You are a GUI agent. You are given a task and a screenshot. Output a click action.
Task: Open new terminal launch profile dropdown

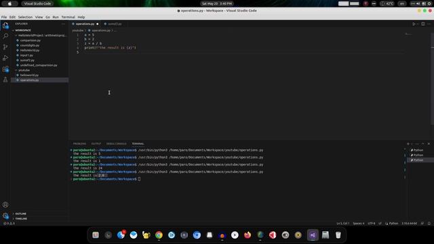pos(412,144)
